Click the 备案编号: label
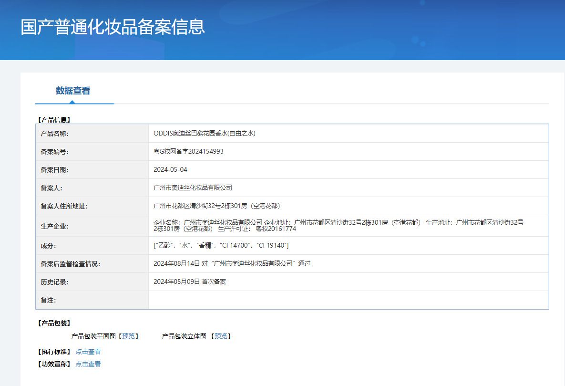The width and height of the screenshot is (565, 386). point(55,152)
